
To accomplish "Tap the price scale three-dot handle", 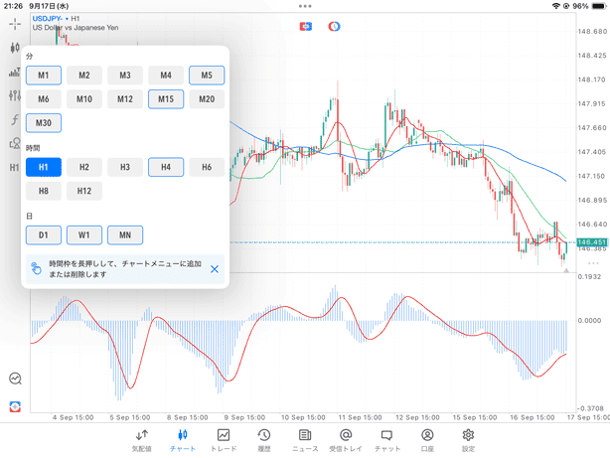I will 594,263.
